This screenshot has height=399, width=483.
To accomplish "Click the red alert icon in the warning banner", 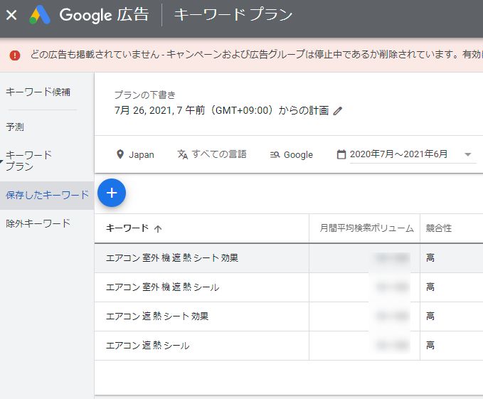I will pyautogui.click(x=15, y=55).
